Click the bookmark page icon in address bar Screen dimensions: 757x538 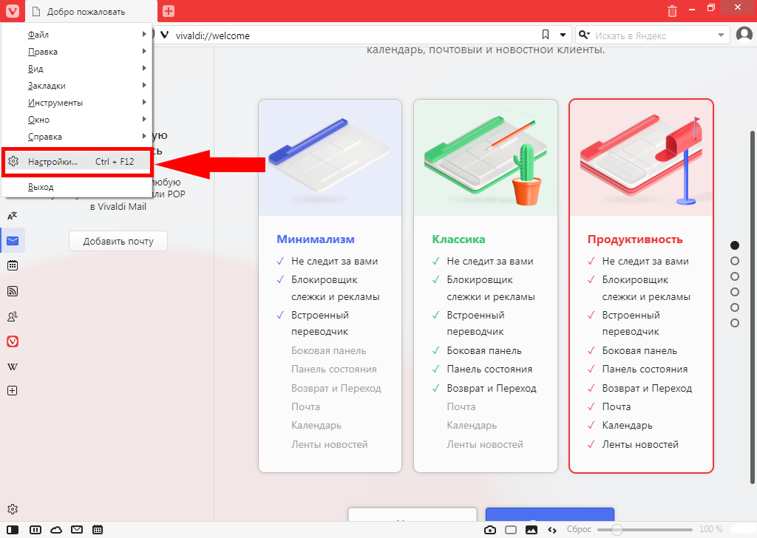tap(546, 35)
